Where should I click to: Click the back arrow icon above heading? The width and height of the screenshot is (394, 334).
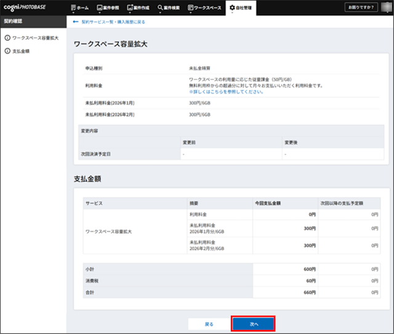(76, 22)
